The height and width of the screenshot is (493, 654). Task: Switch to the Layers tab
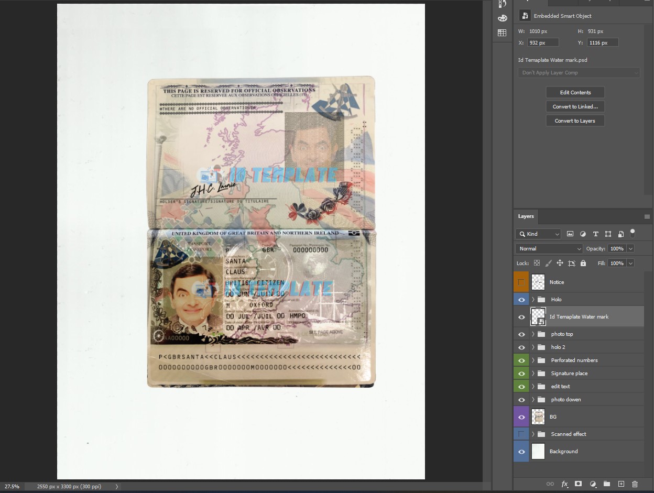point(526,216)
